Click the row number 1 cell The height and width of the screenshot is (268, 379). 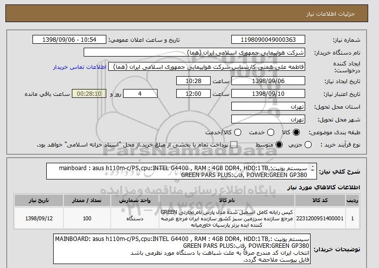click(x=352, y=218)
